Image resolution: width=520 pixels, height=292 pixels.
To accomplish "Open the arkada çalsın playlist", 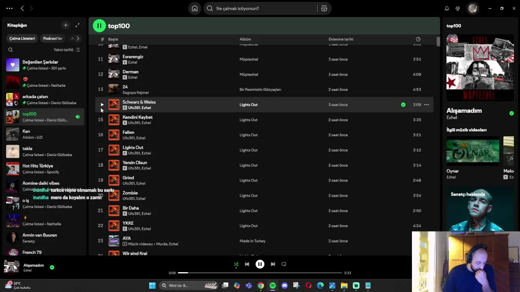I will [45, 99].
